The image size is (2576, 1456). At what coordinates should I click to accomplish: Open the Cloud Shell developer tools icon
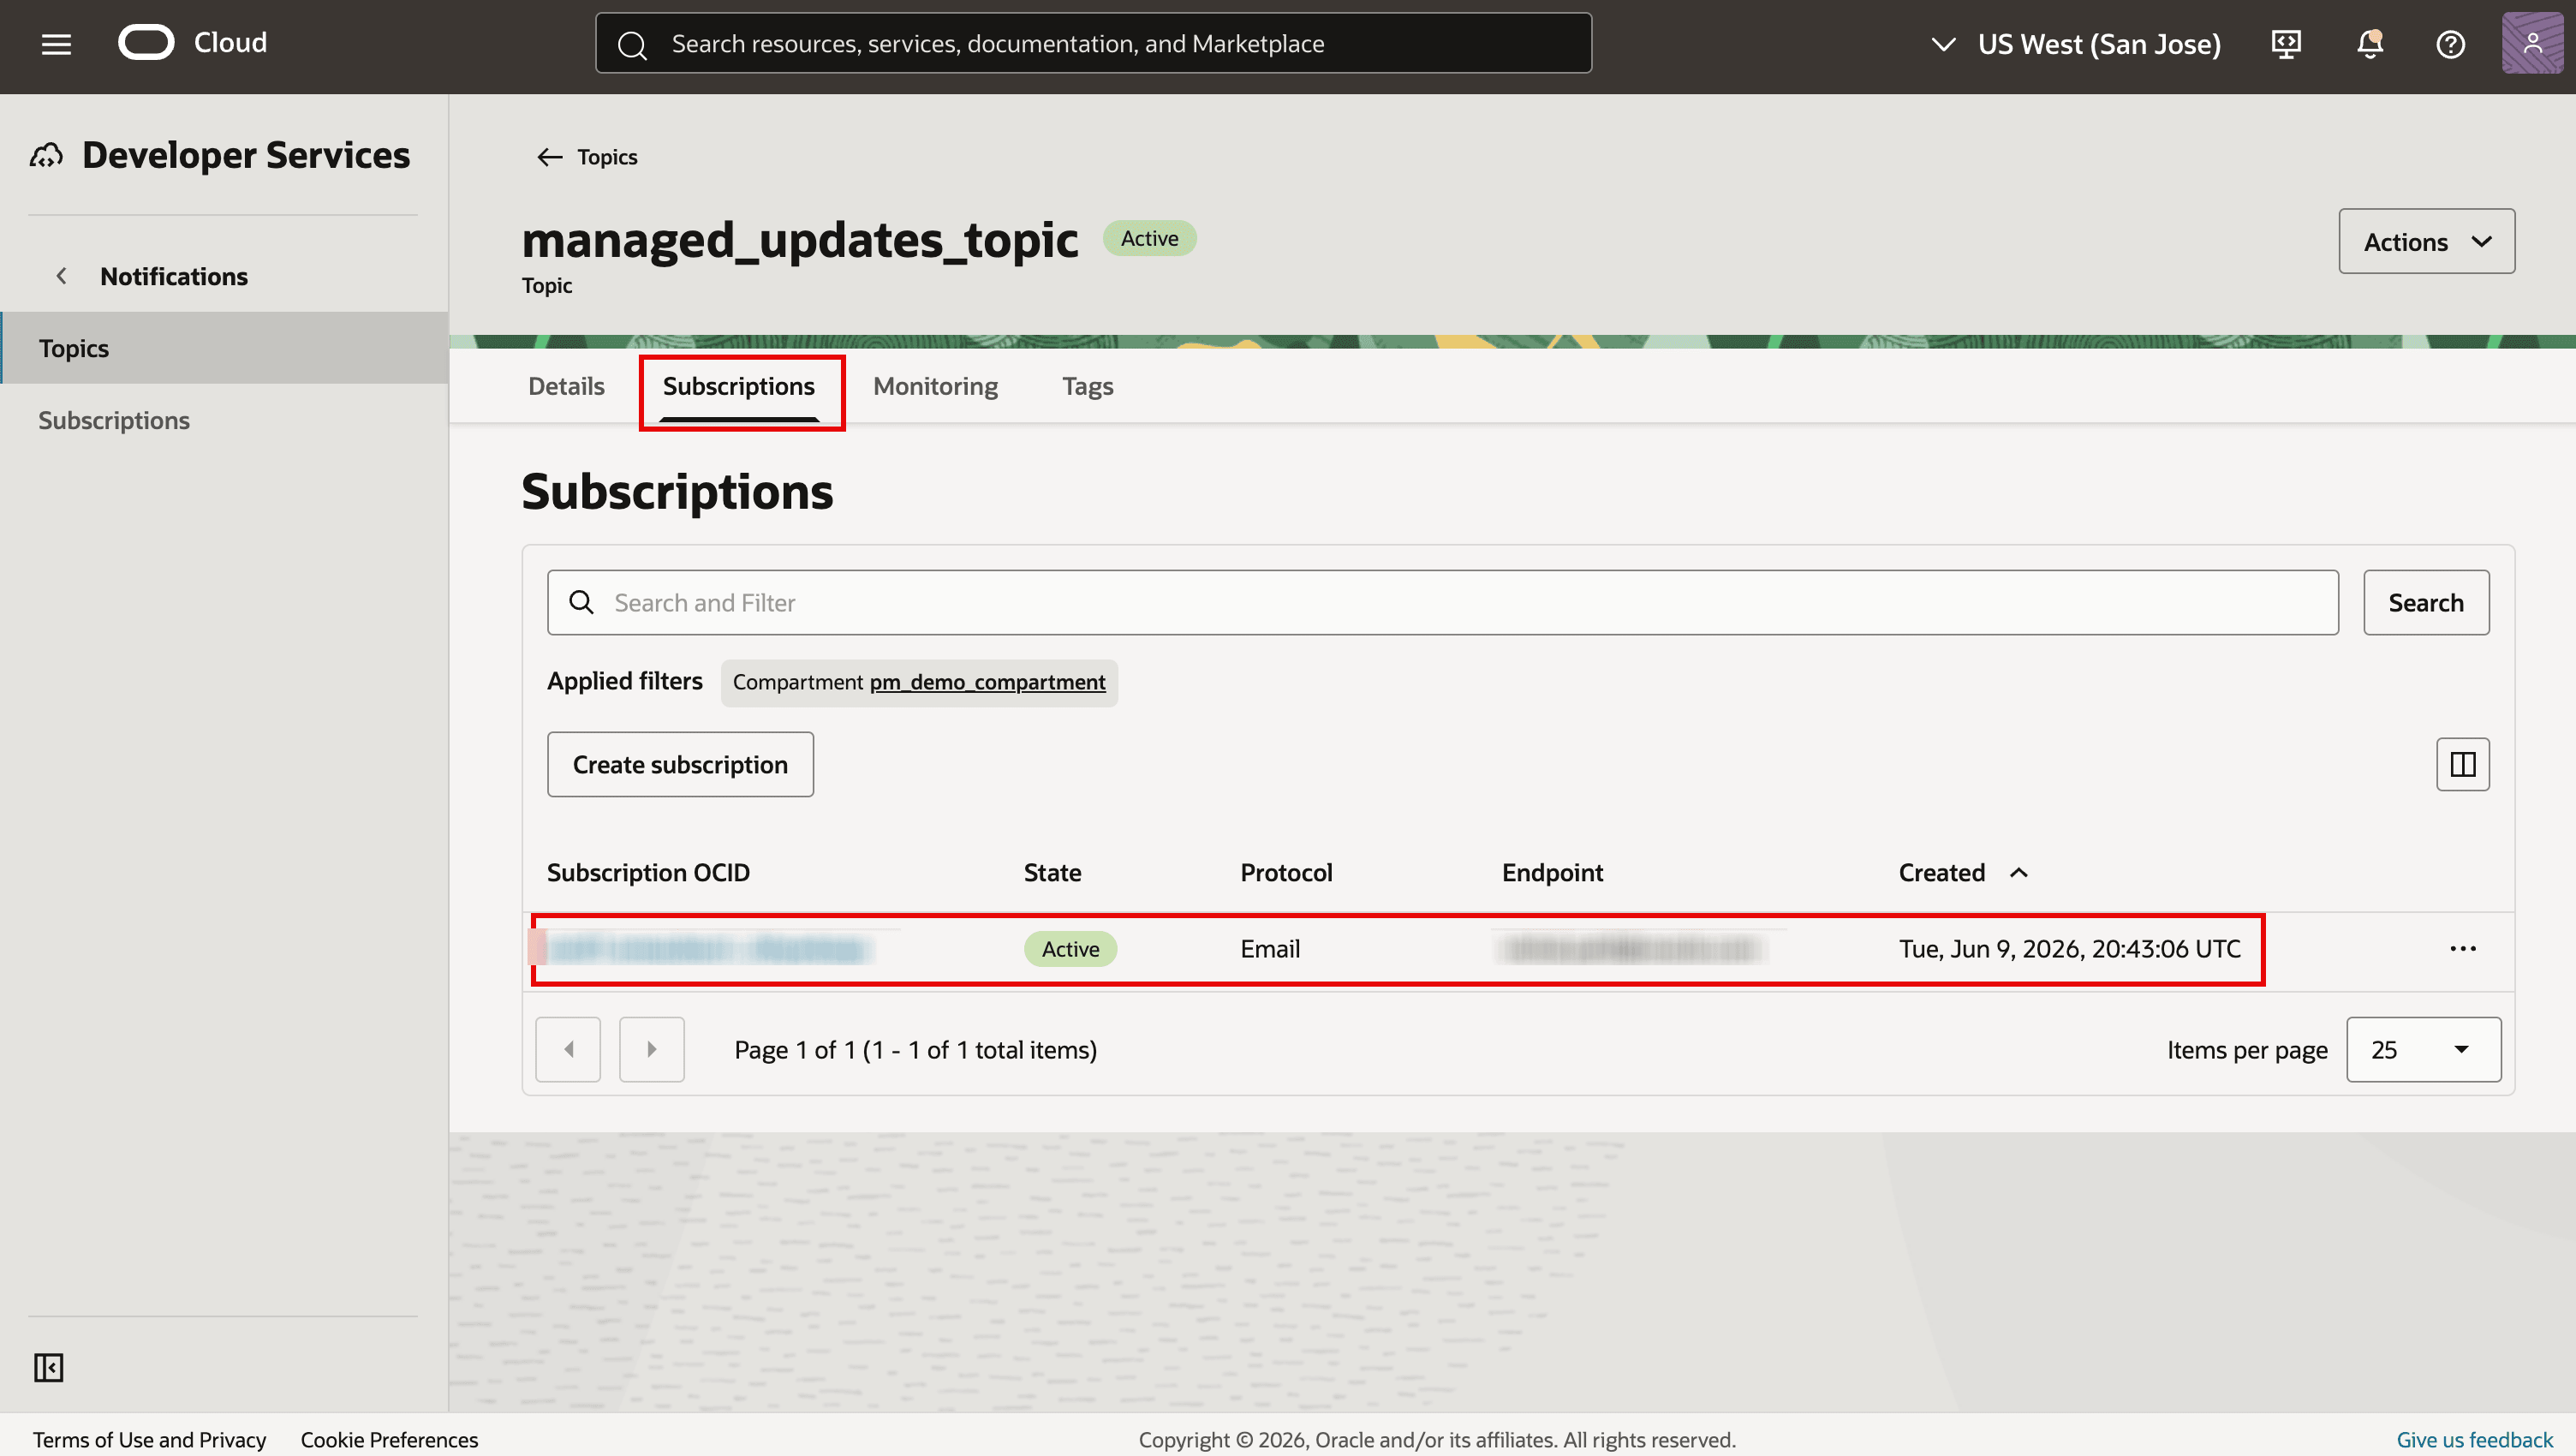[2286, 44]
